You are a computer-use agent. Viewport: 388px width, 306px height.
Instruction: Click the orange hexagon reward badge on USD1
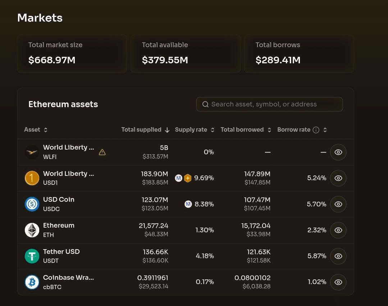(x=188, y=178)
